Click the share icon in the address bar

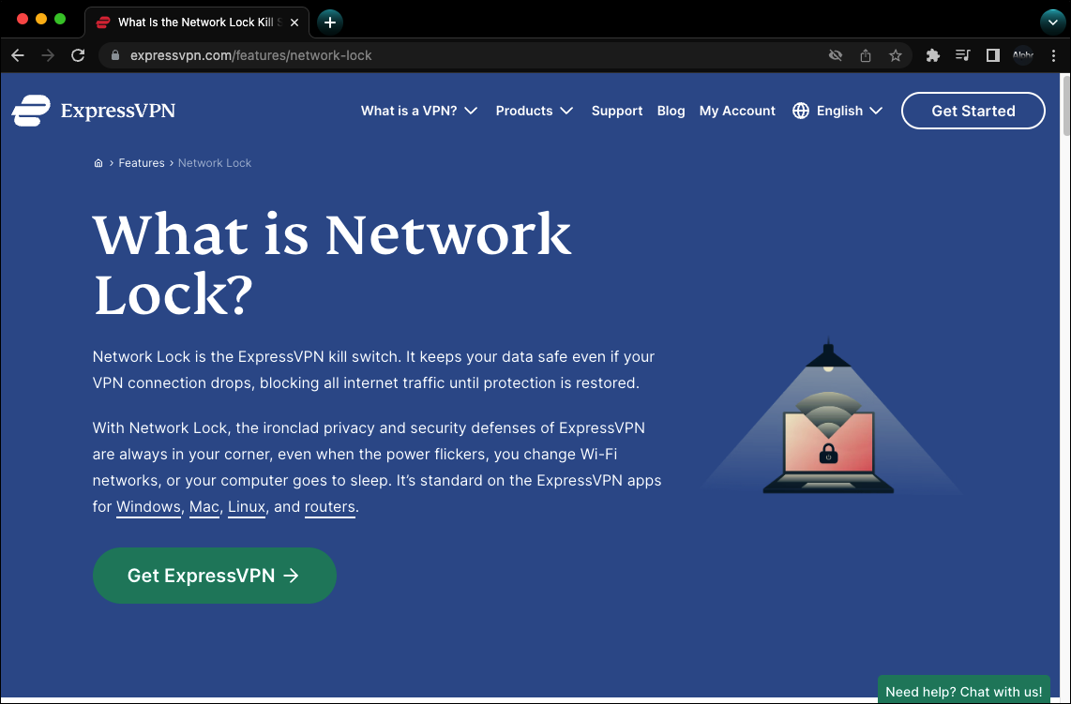click(x=865, y=55)
